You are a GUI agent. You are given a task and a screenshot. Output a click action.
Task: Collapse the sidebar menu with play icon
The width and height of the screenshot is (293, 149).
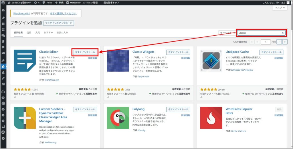(3, 138)
